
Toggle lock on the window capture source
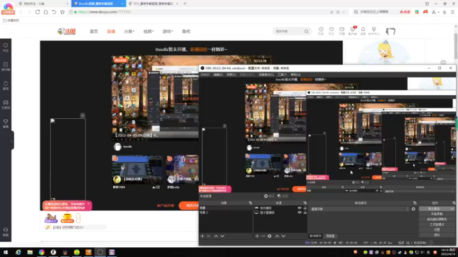coord(305,208)
